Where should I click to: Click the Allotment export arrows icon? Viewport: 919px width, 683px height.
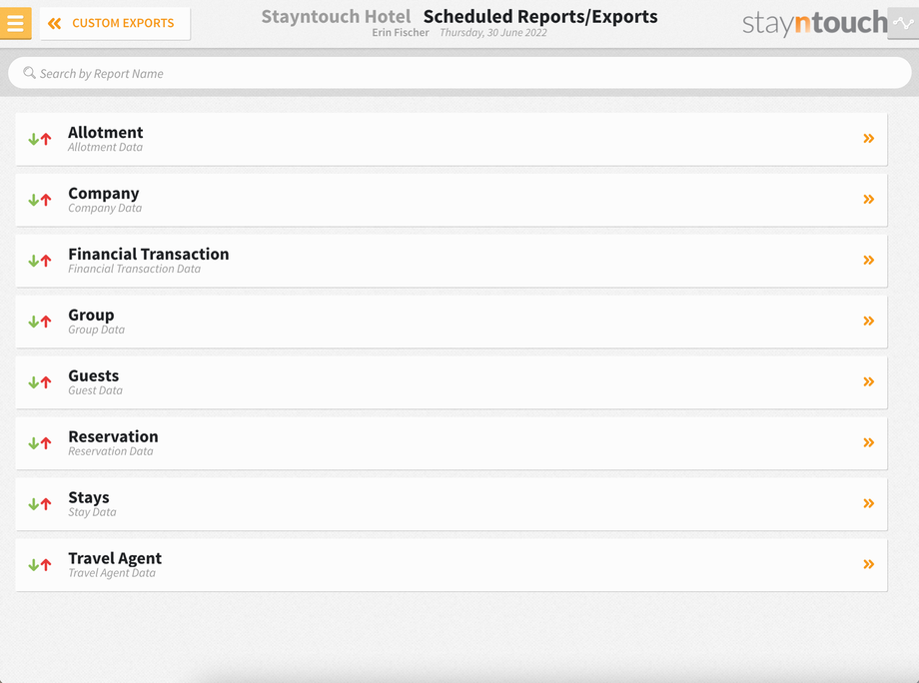click(x=40, y=139)
